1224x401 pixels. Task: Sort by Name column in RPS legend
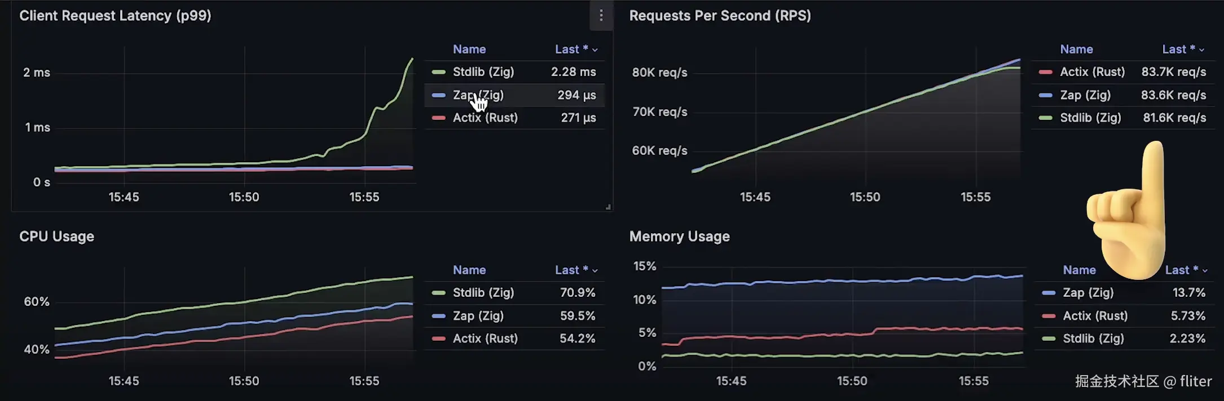[1076, 50]
